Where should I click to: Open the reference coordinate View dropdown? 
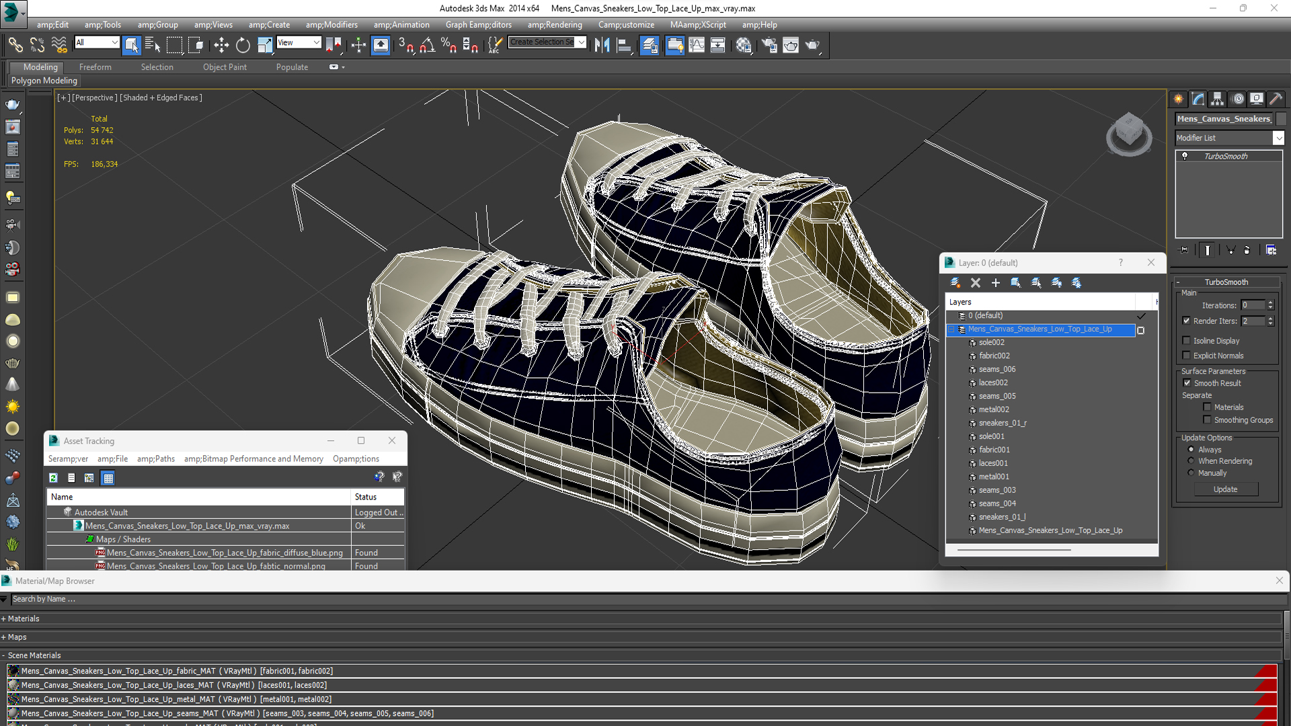click(299, 42)
